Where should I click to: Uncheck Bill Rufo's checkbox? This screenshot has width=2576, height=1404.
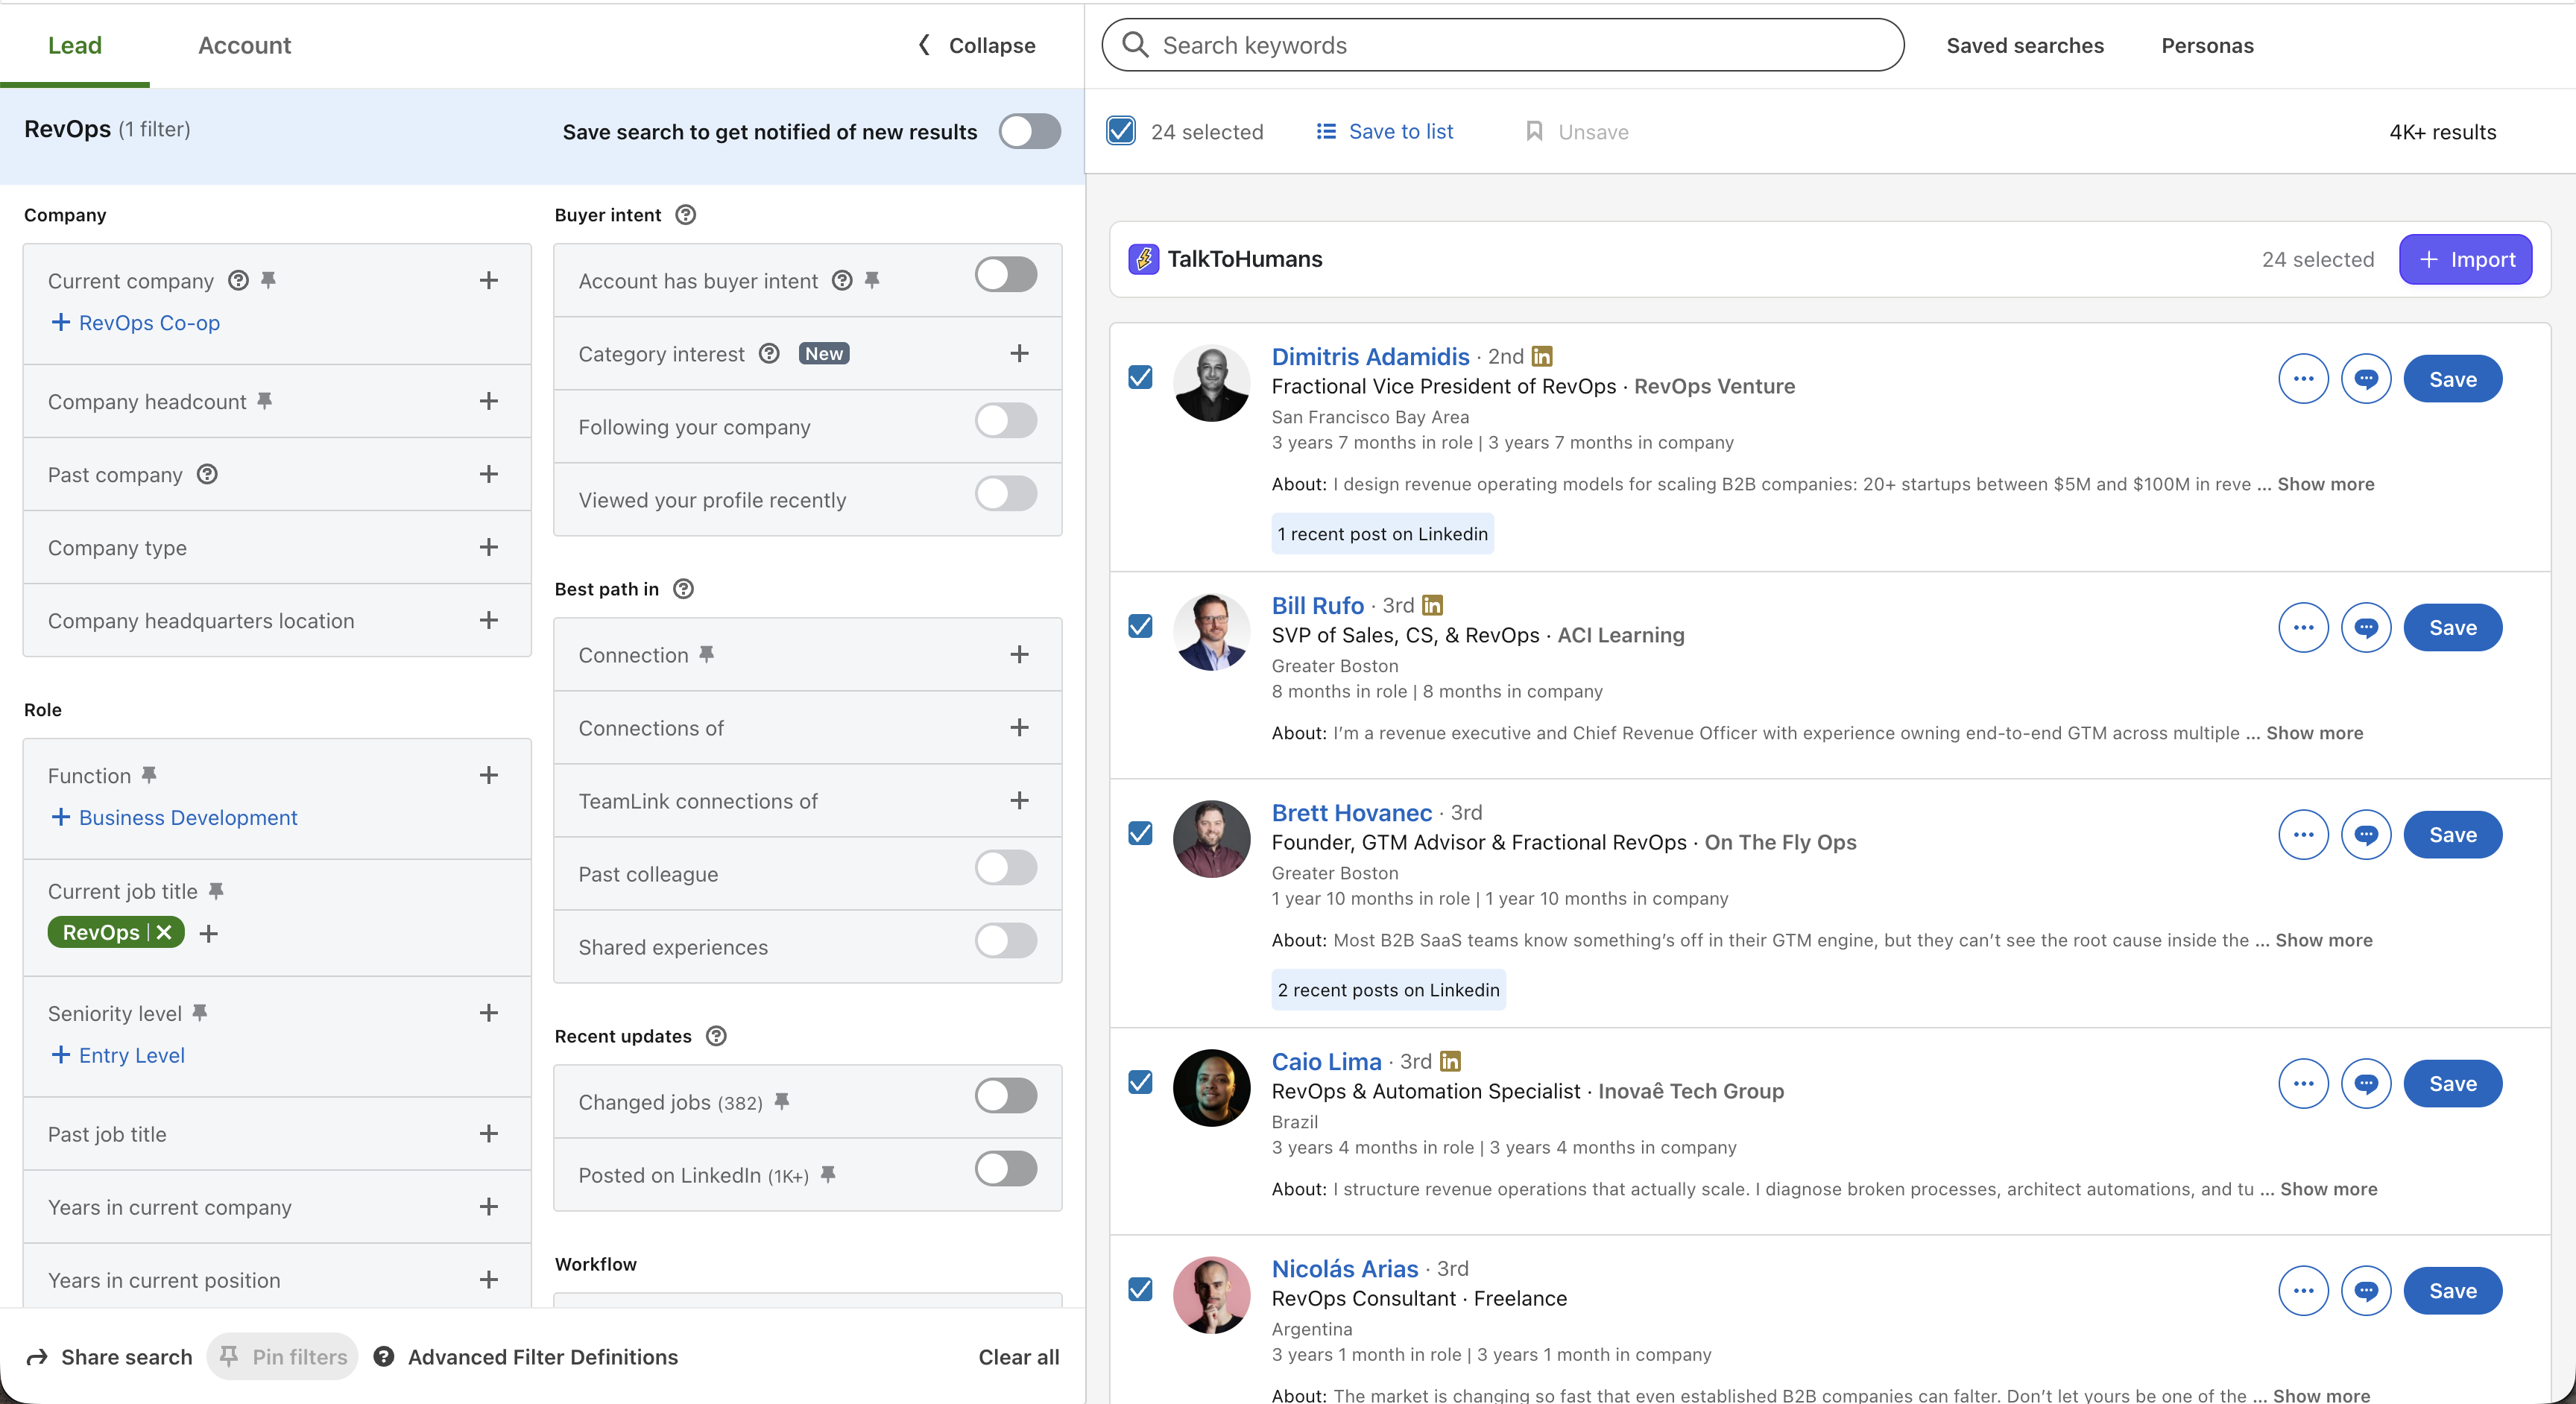[1140, 626]
